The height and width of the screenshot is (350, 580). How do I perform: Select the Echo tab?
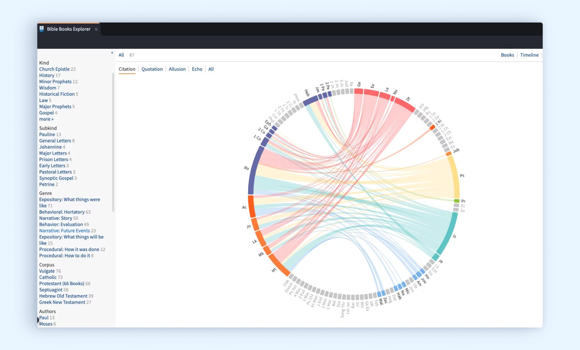197,69
